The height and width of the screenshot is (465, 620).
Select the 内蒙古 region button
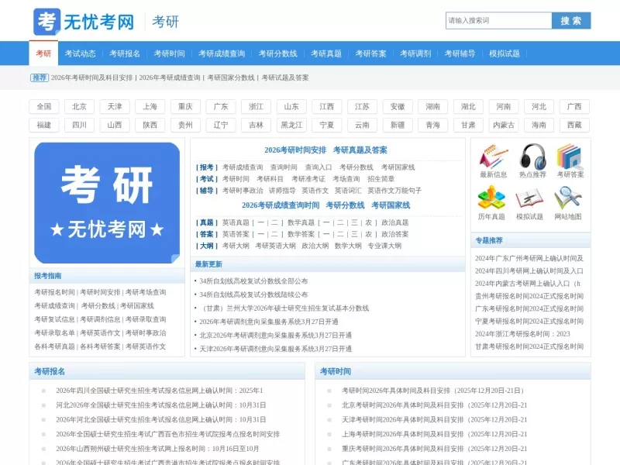504,126
